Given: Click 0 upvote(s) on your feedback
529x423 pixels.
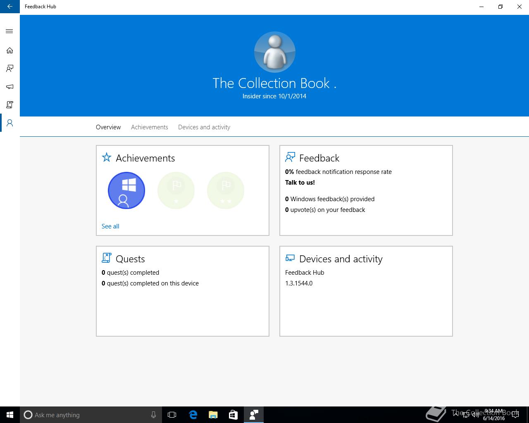Looking at the screenshot, I should [325, 210].
